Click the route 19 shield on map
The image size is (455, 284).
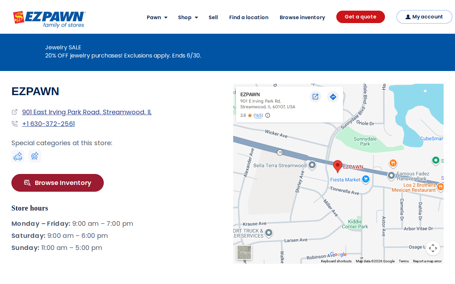click(280, 152)
